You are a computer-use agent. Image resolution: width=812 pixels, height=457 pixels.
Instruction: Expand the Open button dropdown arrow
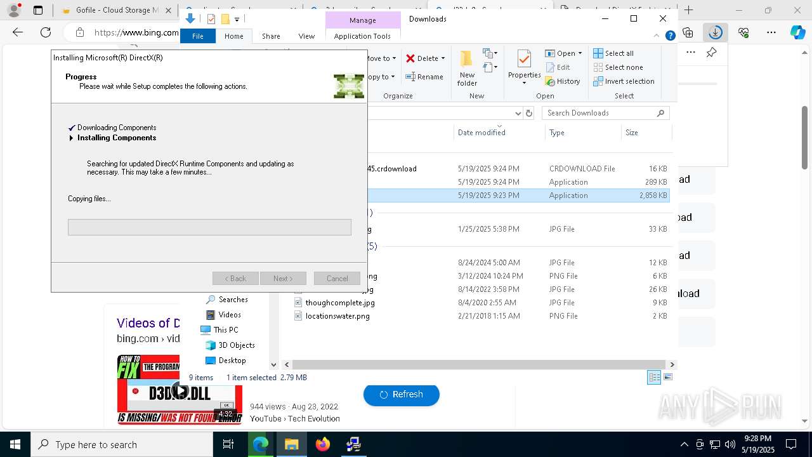tap(580, 53)
